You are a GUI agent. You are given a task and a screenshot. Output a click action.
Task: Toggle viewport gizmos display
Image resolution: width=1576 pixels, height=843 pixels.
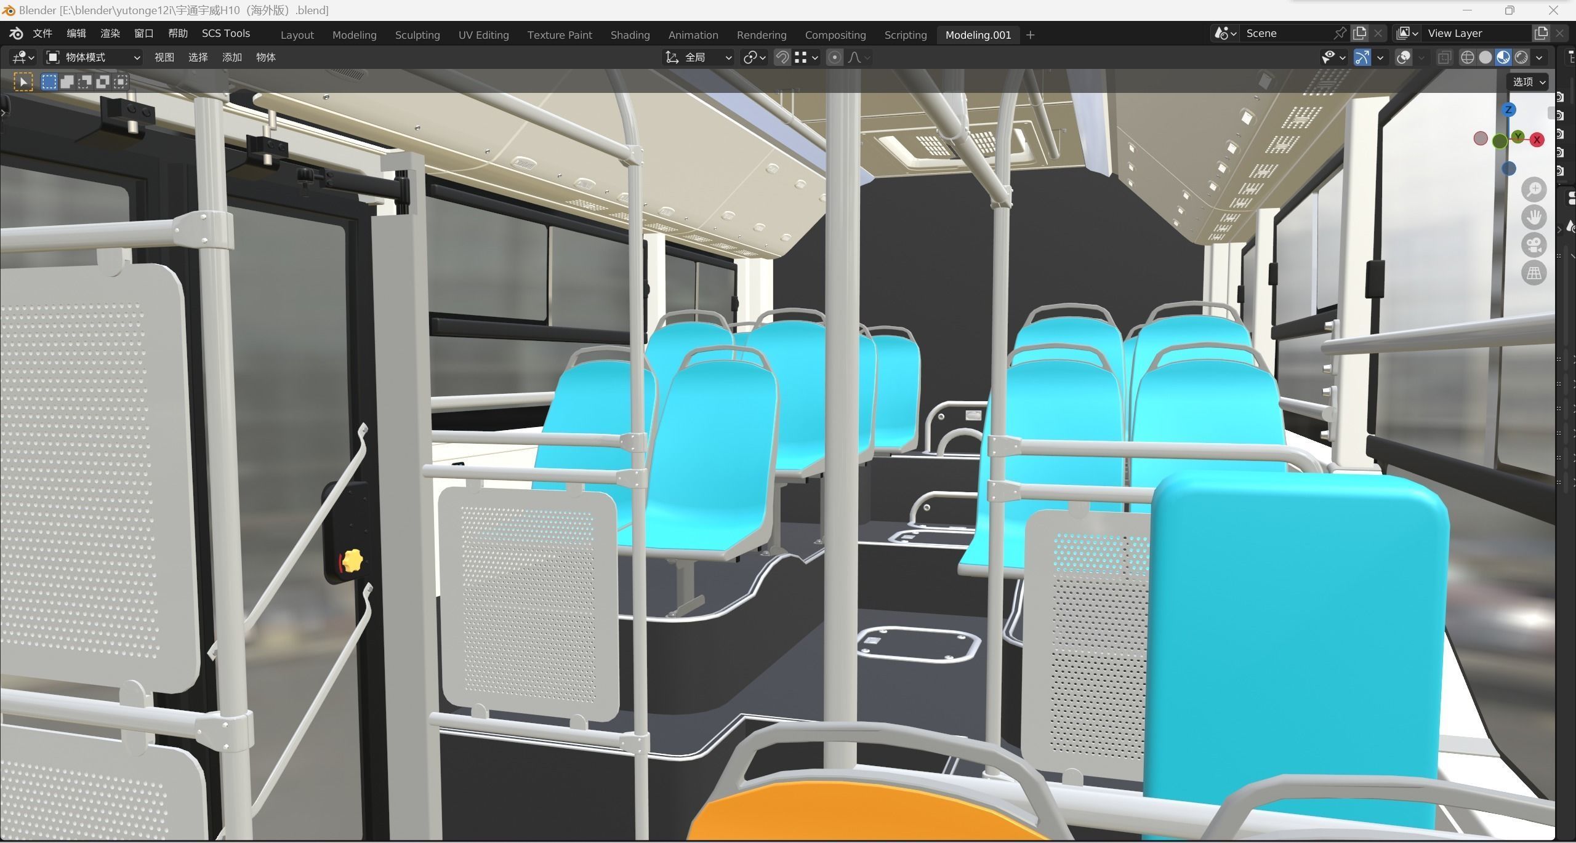tap(1362, 57)
